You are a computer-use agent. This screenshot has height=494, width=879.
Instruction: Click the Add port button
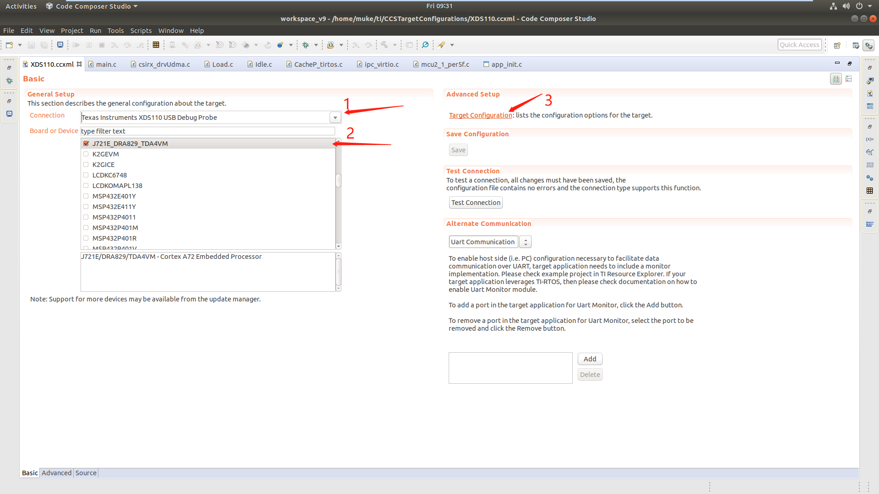click(590, 359)
